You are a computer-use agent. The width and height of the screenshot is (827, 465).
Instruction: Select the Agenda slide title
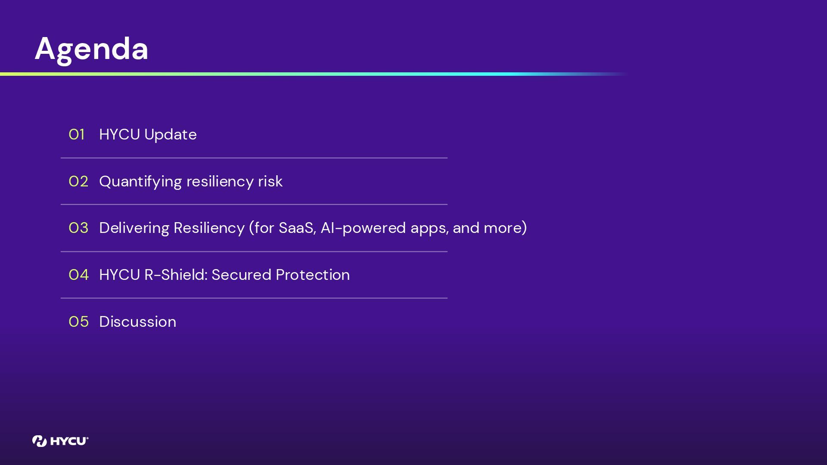[x=91, y=49]
